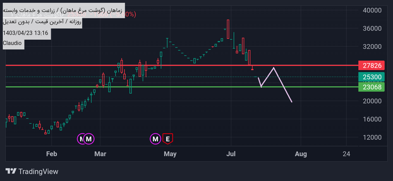Click the Claudio author label
Image resolution: width=393 pixels, height=181 pixels.
12,43
